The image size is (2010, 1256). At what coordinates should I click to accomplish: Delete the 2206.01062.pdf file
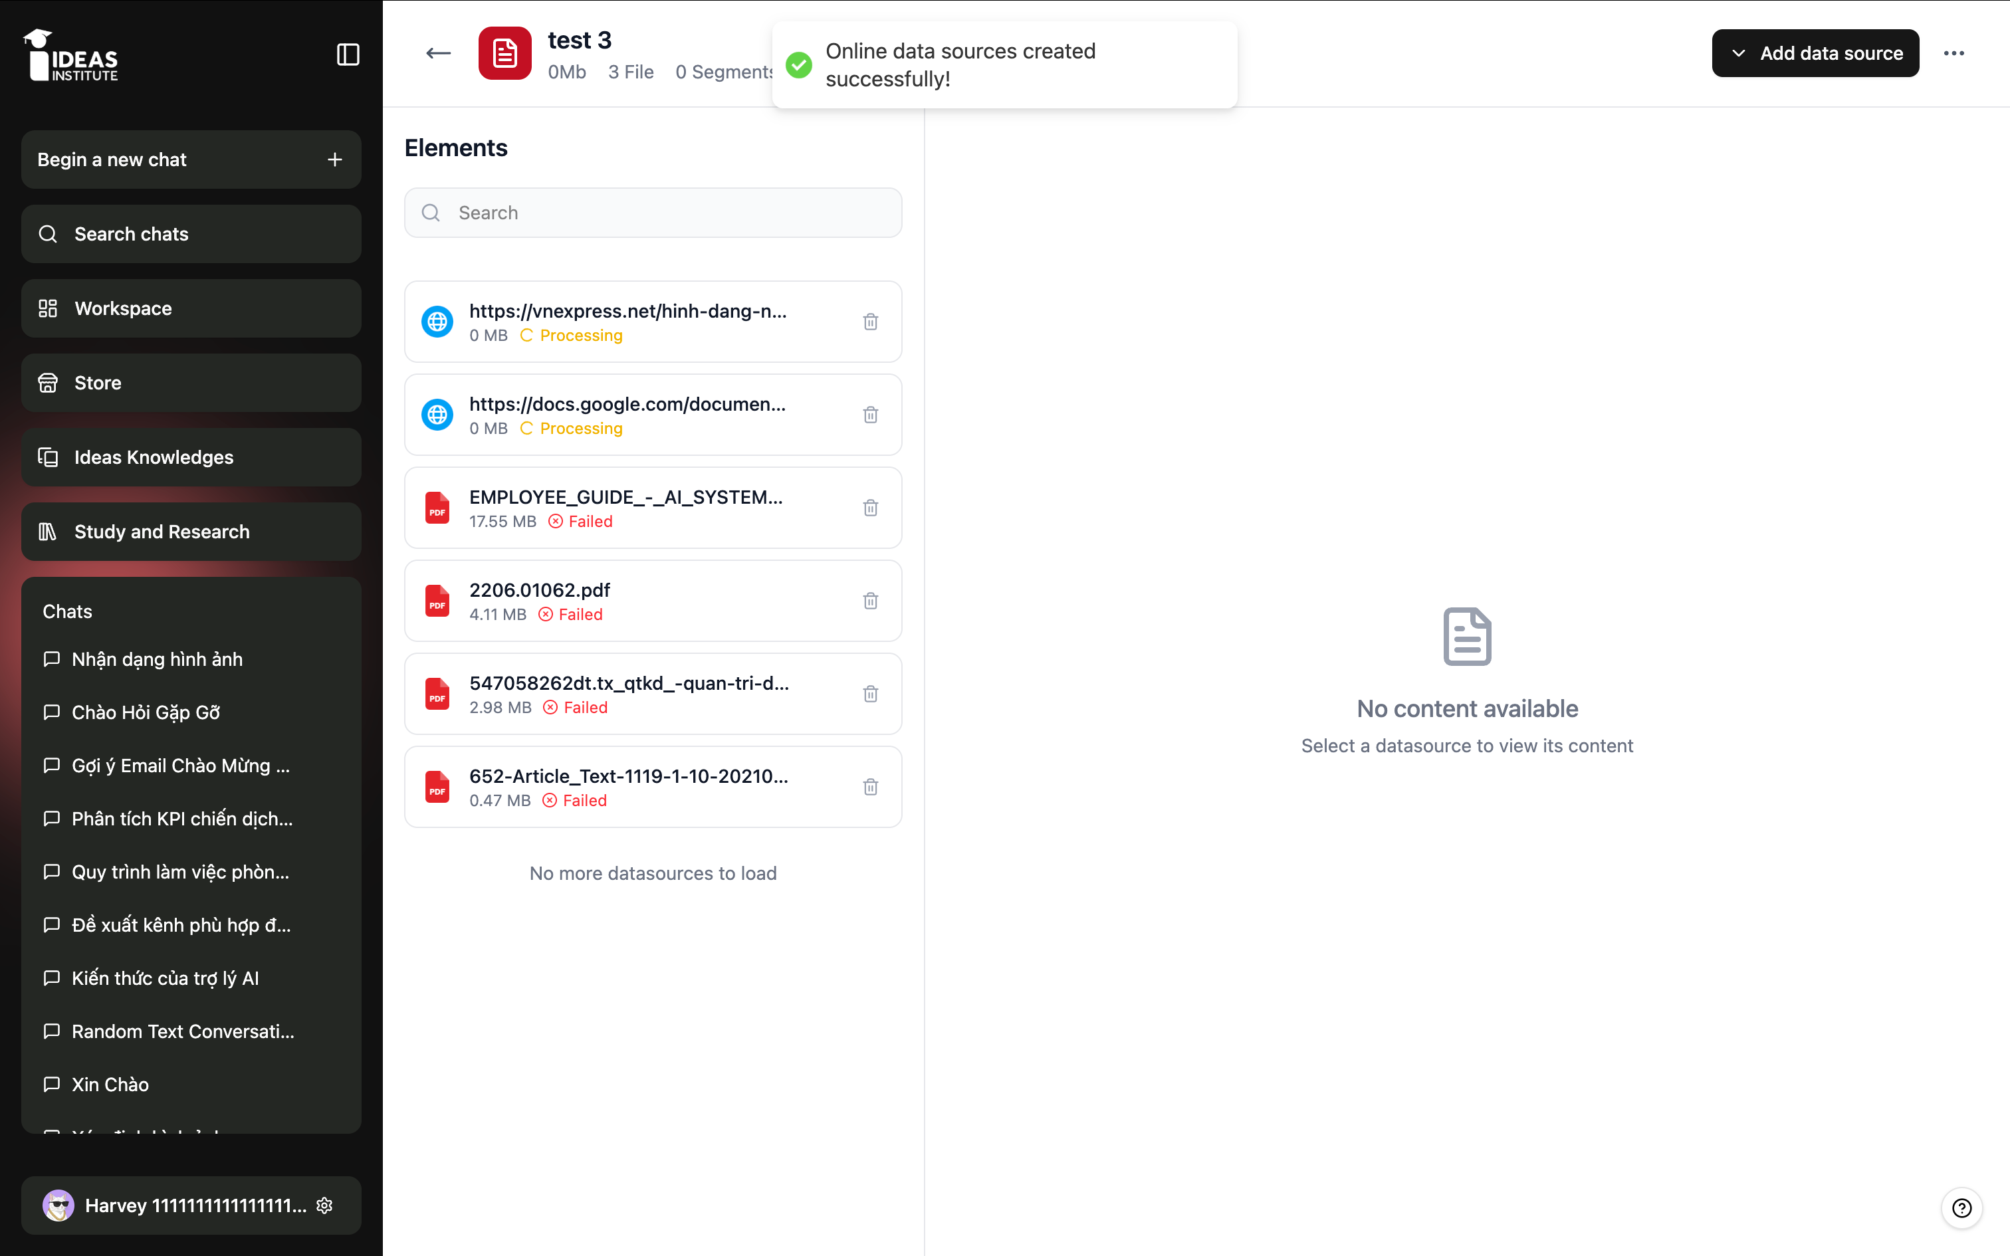[x=869, y=601]
